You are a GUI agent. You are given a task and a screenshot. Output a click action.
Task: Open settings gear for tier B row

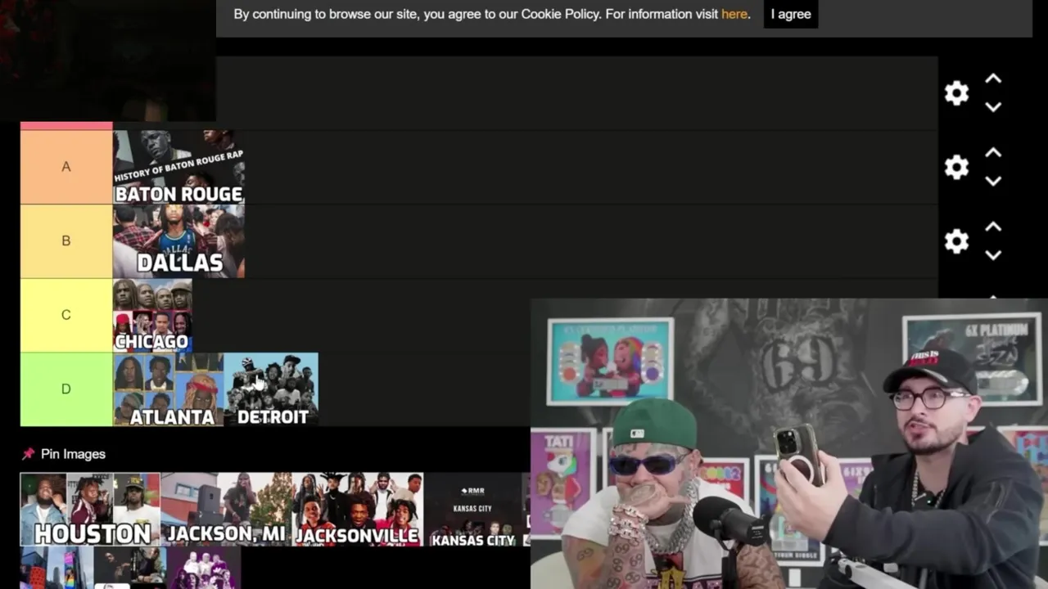click(956, 241)
